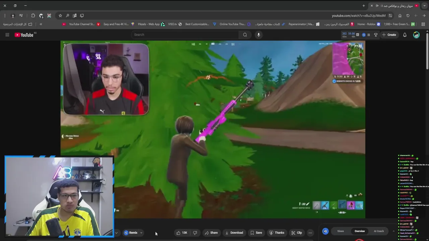The image size is (429, 241).
Task: Click the Remix button
Action: pyautogui.click(x=131, y=233)
